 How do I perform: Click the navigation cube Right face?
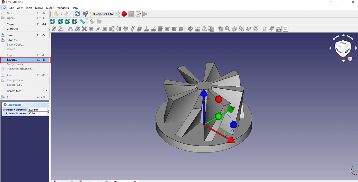click(x=348, y=51)
